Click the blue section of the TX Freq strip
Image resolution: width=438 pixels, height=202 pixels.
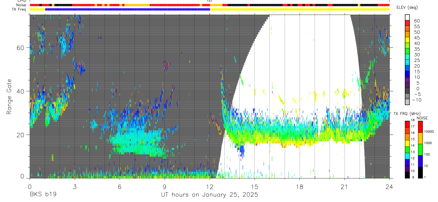[x=127, y=9]
